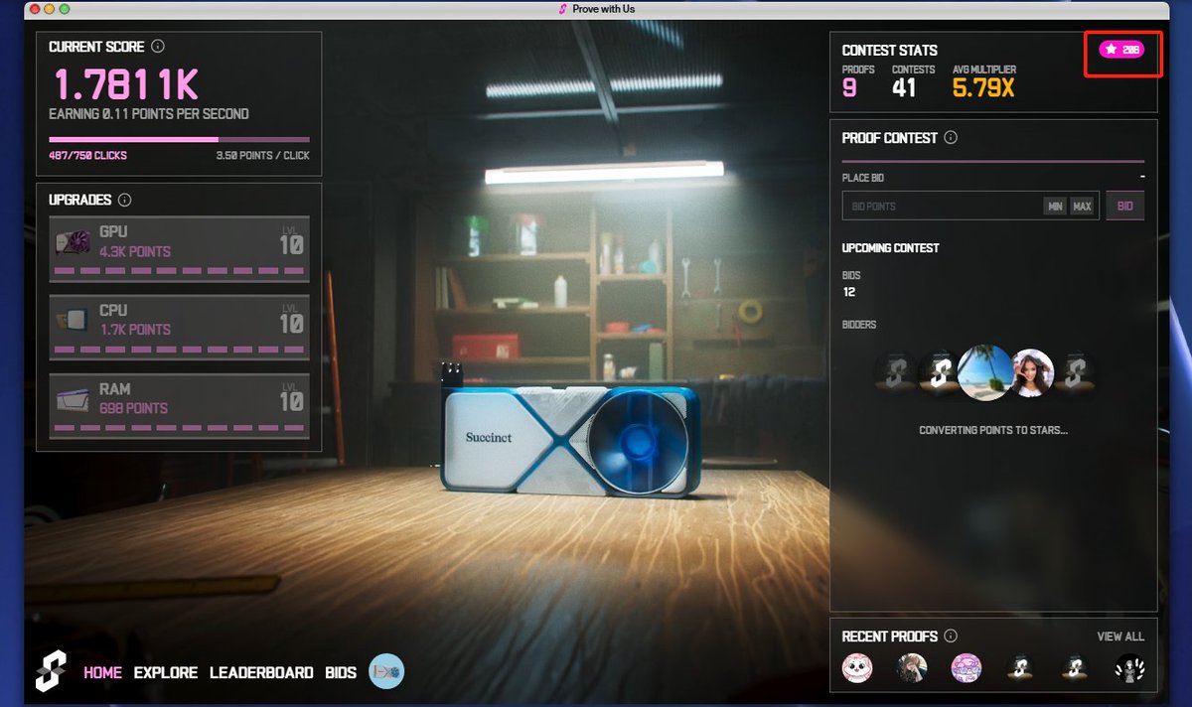Open the black feathered figure avatar in Recent Proofs
Screen dimensions: 1192x707
tap(1128, 667)
